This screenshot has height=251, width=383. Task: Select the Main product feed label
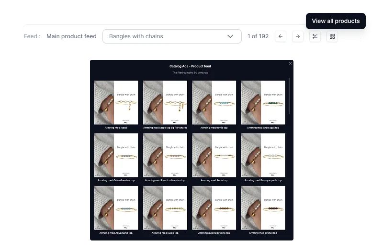pos(71,36)
